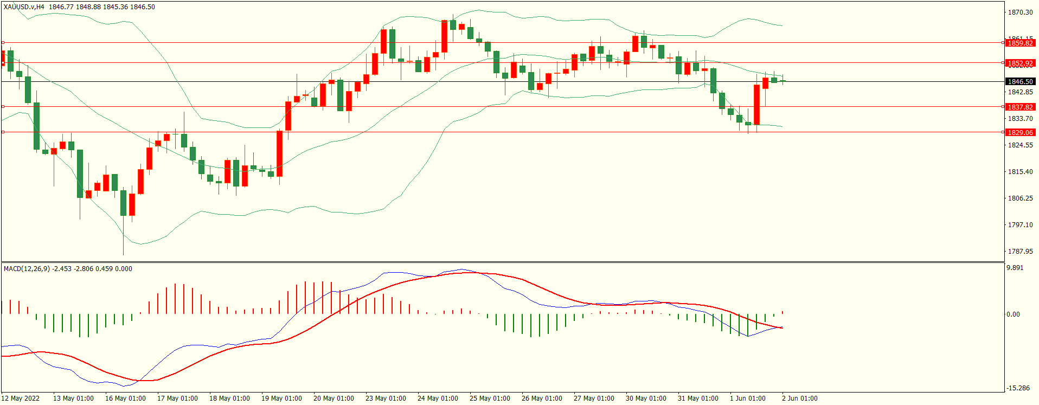Click the red 1859.82 price label
The height and width of the screenshot is (405, 1039).
[1020, 43]
